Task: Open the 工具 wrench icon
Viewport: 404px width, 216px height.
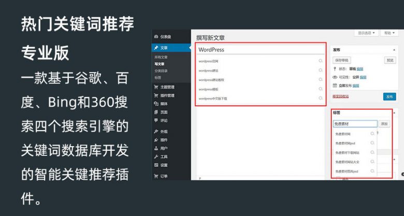Action: 156,157
